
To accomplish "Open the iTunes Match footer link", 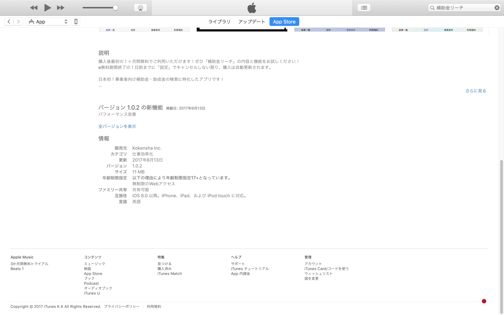I will pyautogui.click(x=170, y=274).
